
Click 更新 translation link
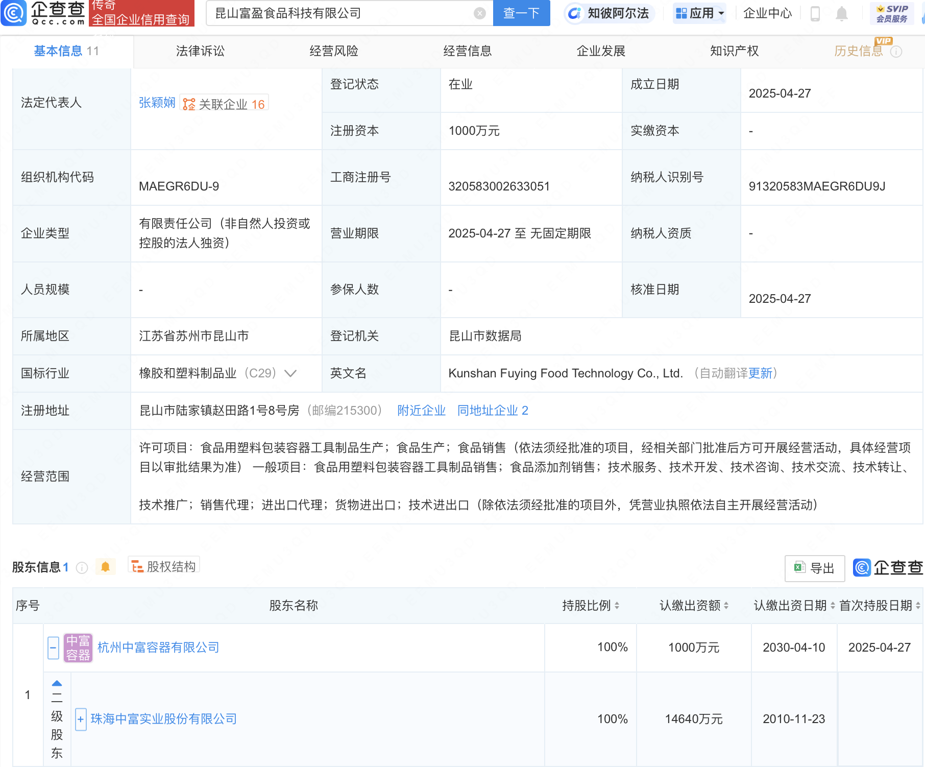click(760, 373)
